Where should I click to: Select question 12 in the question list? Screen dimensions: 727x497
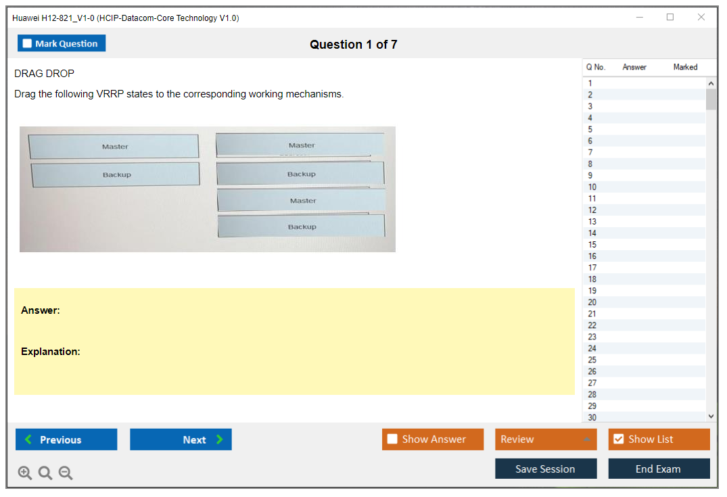pos(592,210)
